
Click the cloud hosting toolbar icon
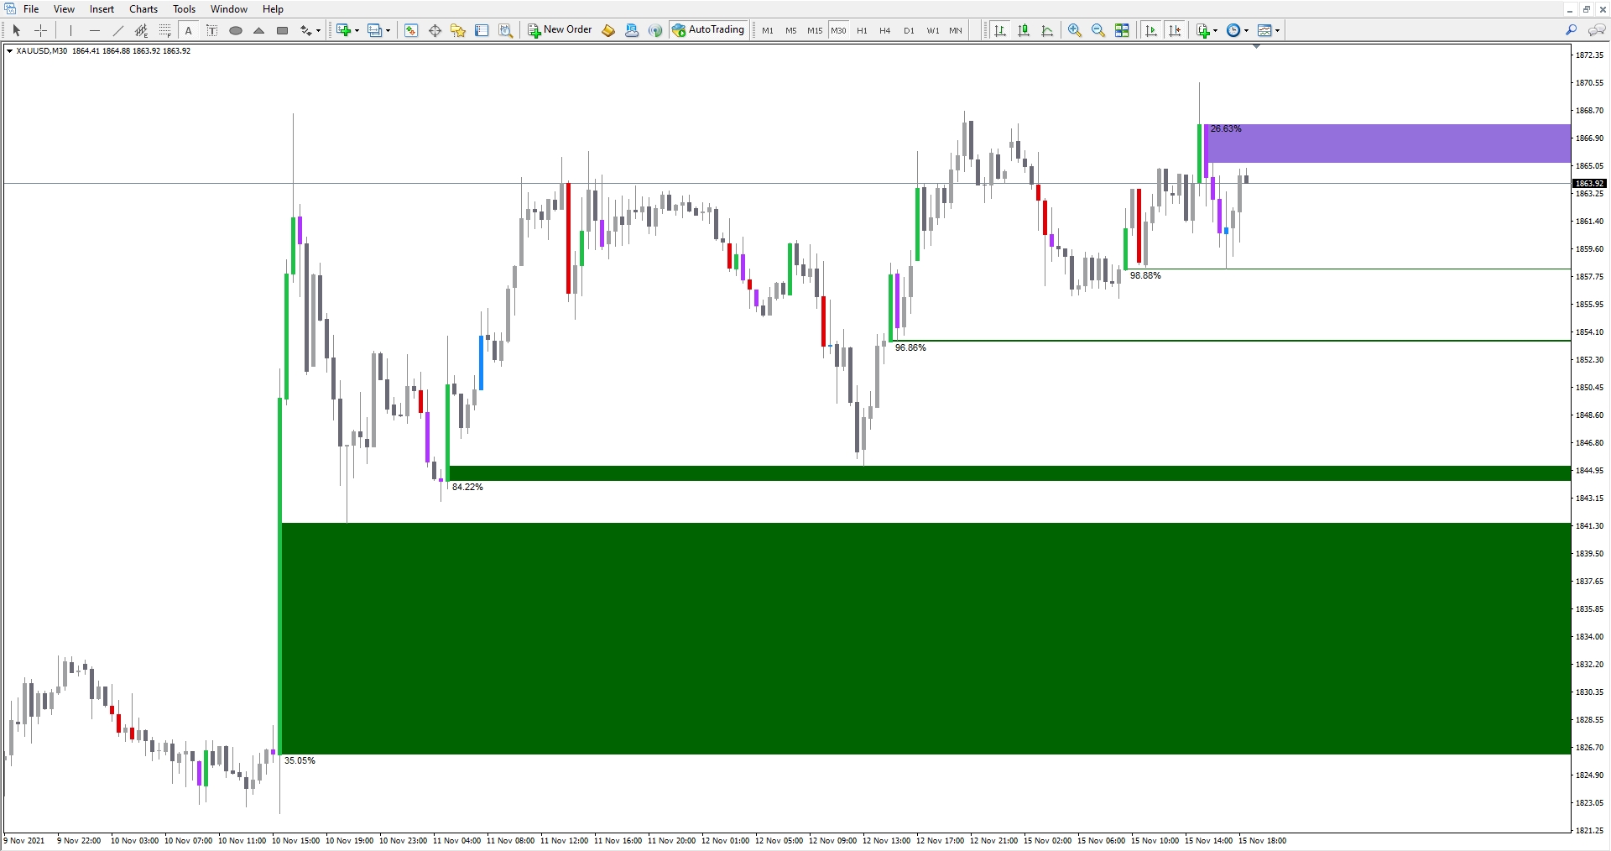(632, 30)
